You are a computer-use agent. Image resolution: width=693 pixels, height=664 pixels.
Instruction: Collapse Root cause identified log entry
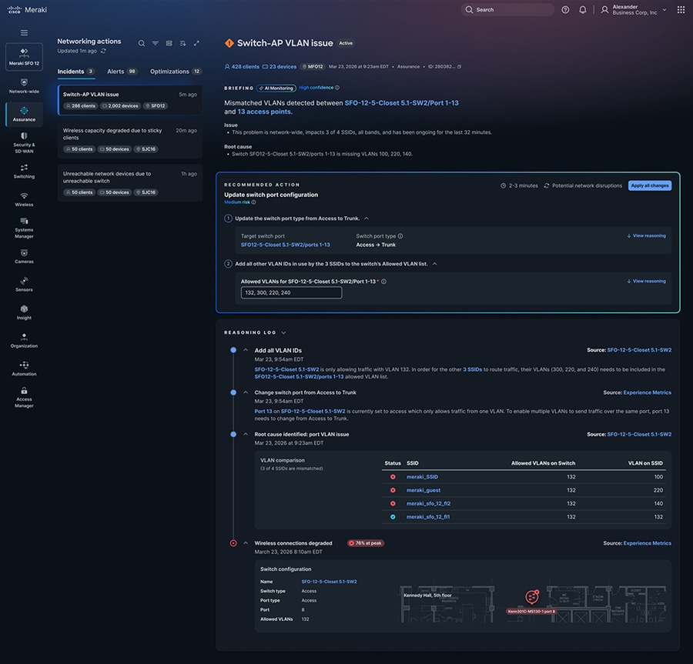[246, 435]
